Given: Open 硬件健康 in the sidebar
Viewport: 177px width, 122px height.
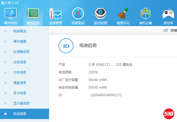Looking at the screenshot, I should 20,42.
